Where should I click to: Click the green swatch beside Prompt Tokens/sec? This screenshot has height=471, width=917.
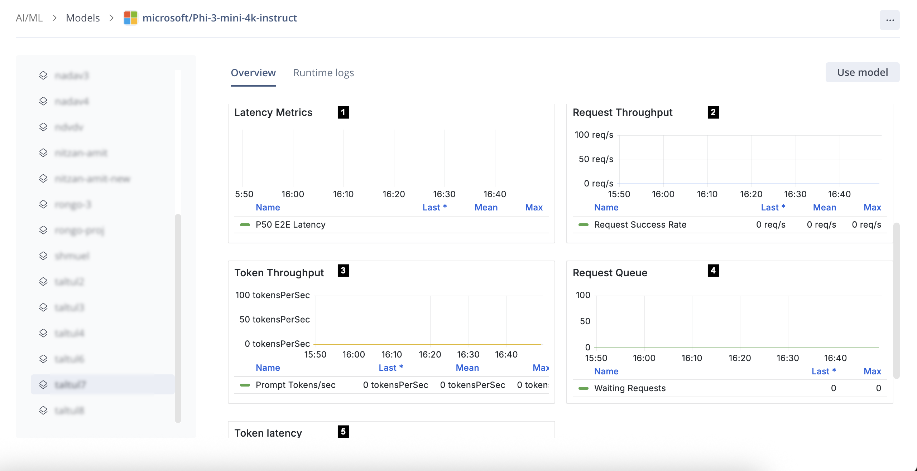click(246, 385)
